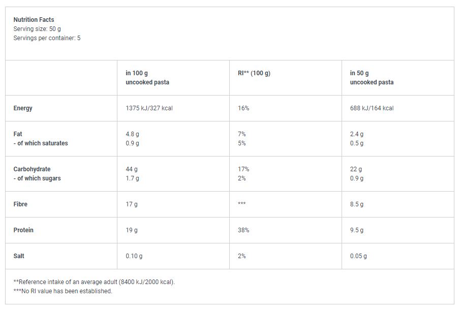Viewport: 461px width, 310px height.
Task: Click the "688 kJ/164 kcal" energy value
Action: (x=372, y=108)
